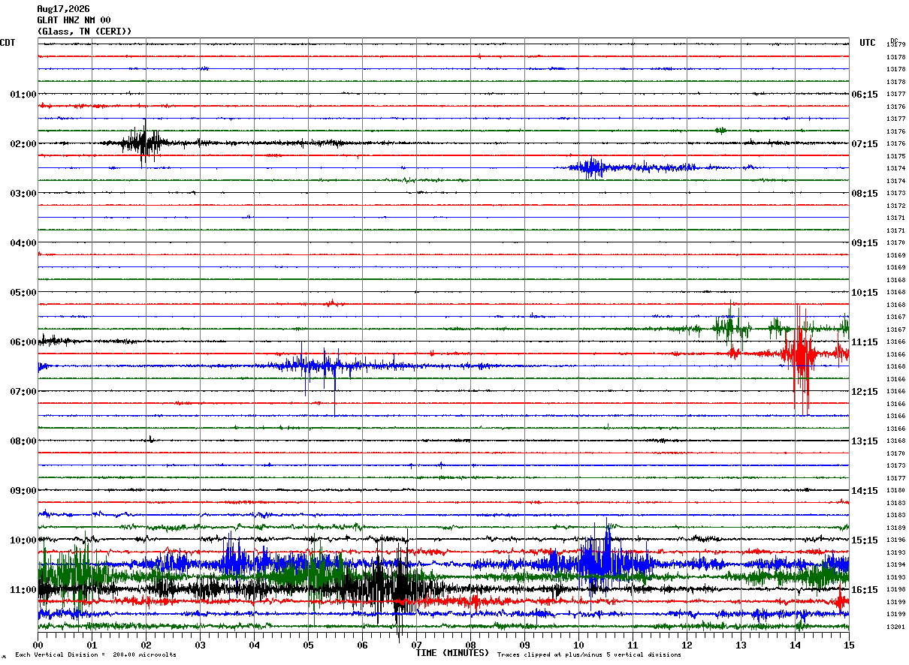Select the 08:00 CDT row label
The height and width of the screenshot is (665, 909).
(x=23, y=441)
